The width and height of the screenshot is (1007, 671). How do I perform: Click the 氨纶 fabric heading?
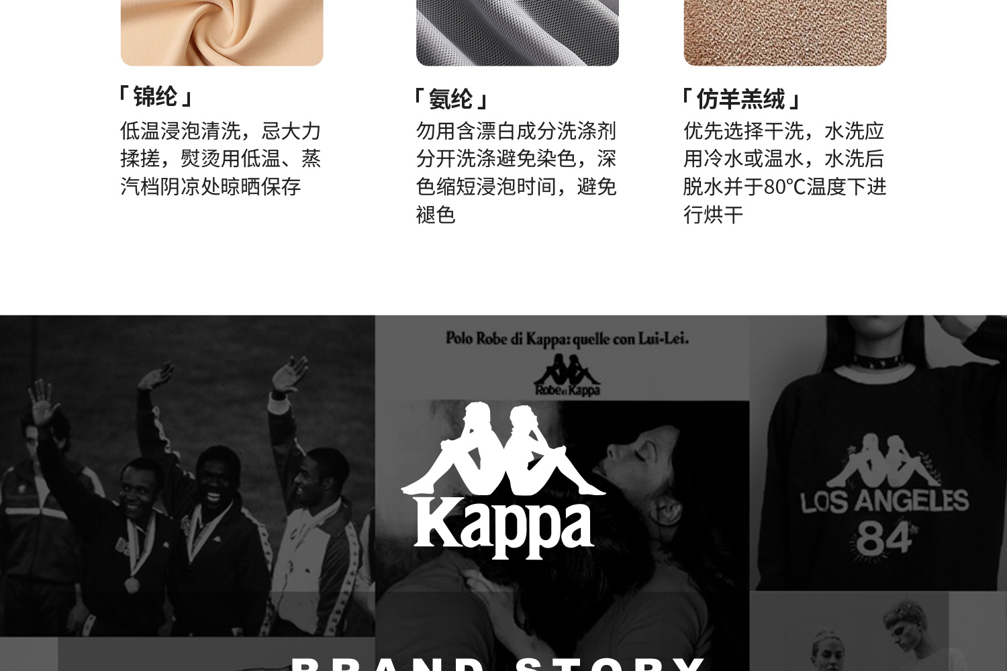[x=450, y=99]
